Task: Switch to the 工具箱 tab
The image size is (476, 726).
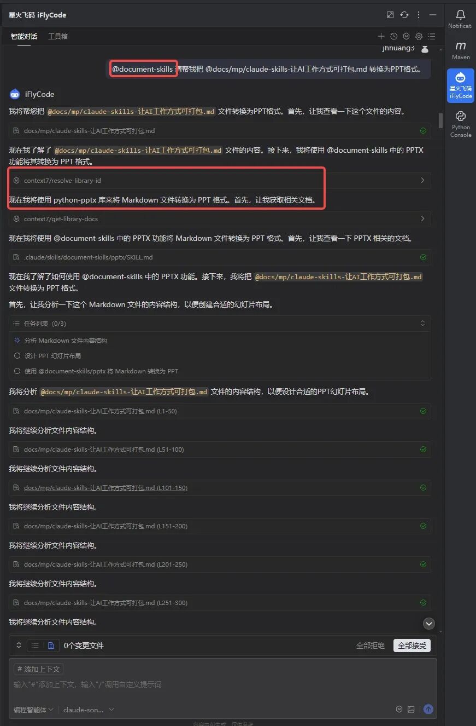Action: point(58,37)
